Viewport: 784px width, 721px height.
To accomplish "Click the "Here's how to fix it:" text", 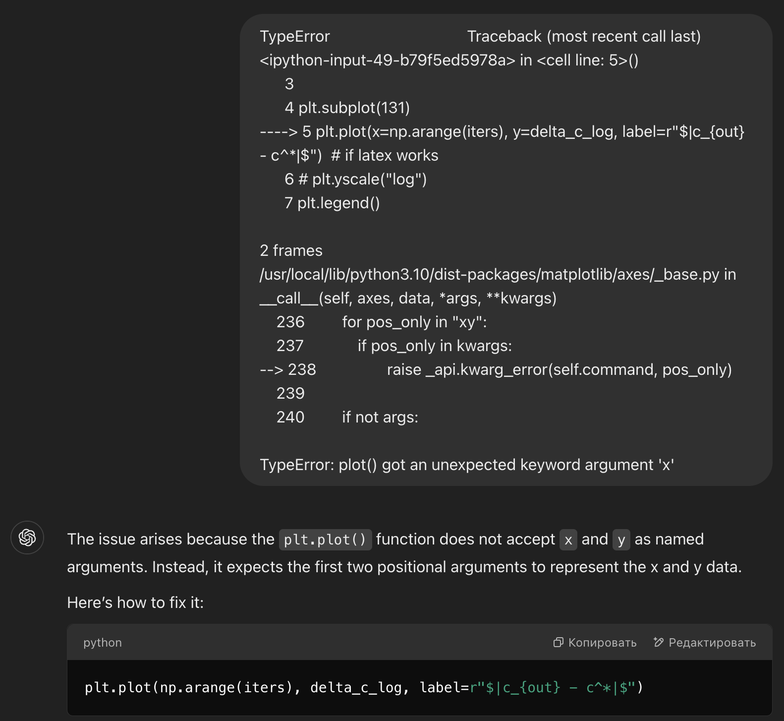I will pos(135,603).
